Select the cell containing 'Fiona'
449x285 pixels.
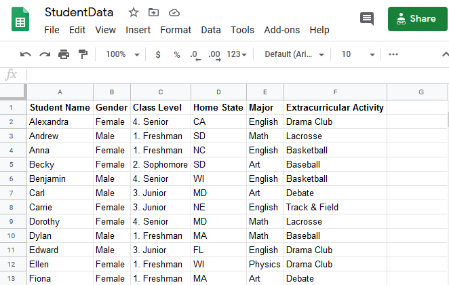pos(60,278)
